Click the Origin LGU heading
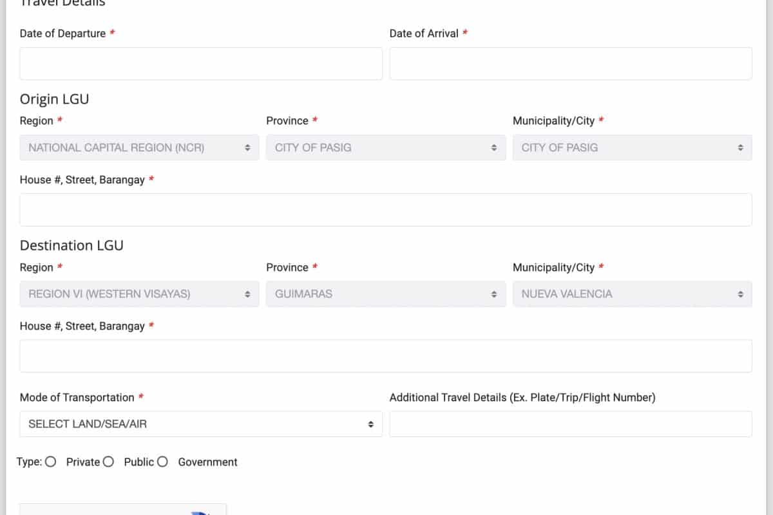 pos(54,99)
